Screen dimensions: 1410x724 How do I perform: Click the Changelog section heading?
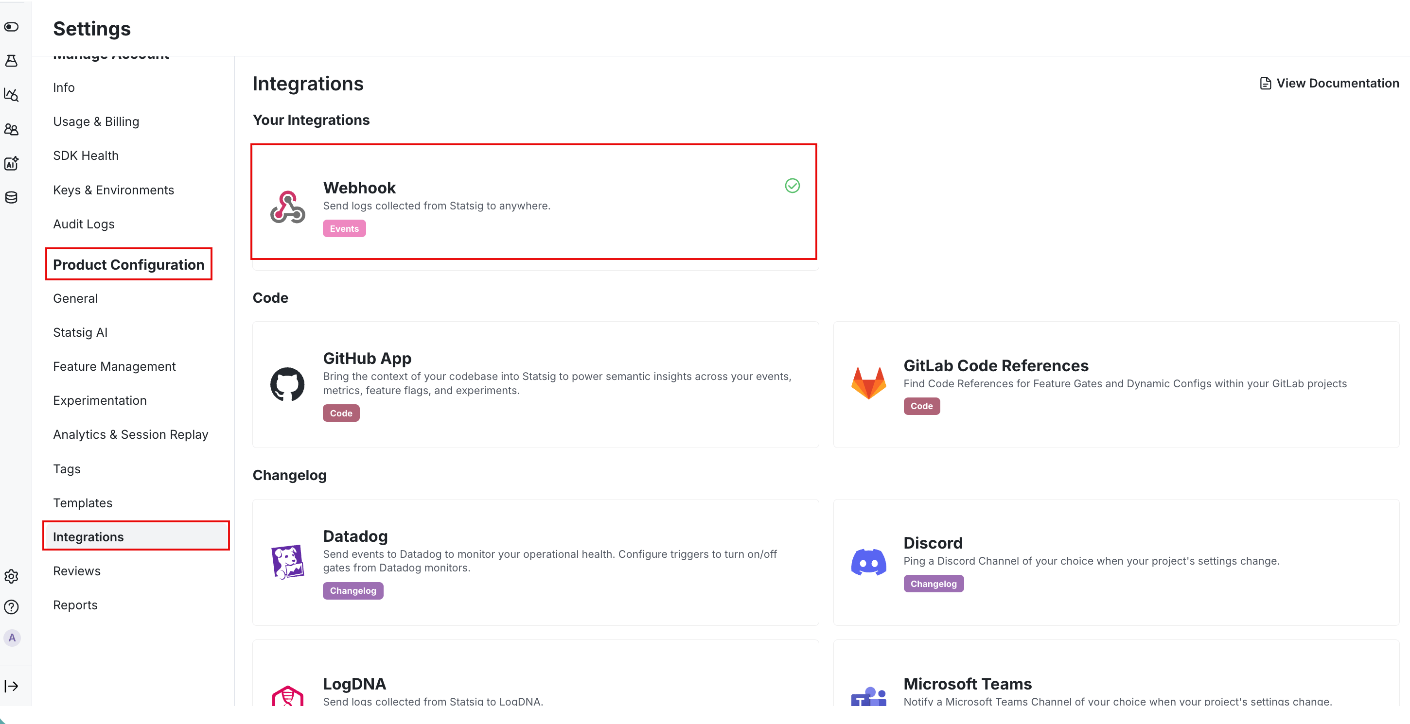point(290,475)
